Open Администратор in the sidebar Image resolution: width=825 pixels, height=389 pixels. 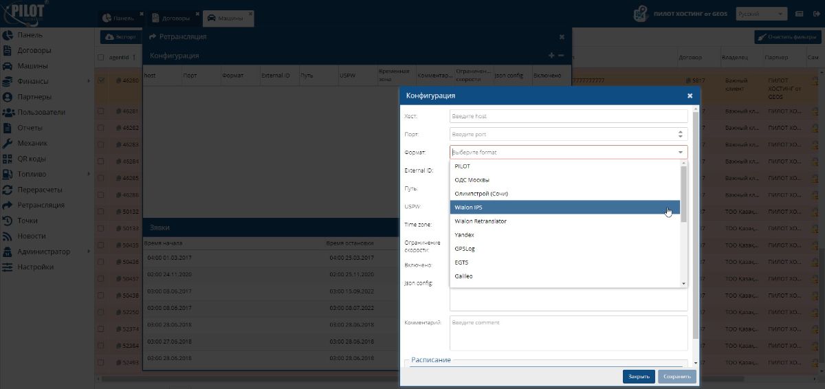43,252
